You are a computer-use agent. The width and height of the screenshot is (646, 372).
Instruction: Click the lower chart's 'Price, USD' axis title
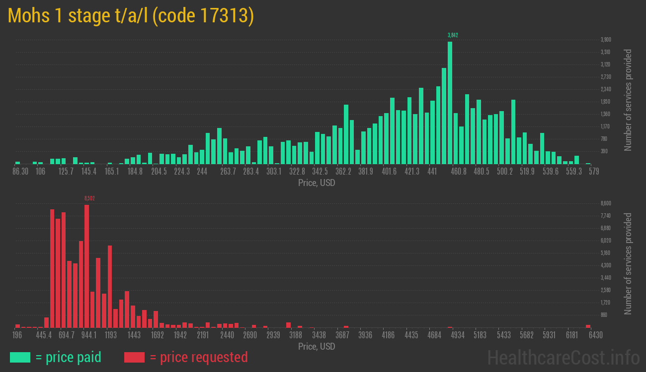[317, 346]
